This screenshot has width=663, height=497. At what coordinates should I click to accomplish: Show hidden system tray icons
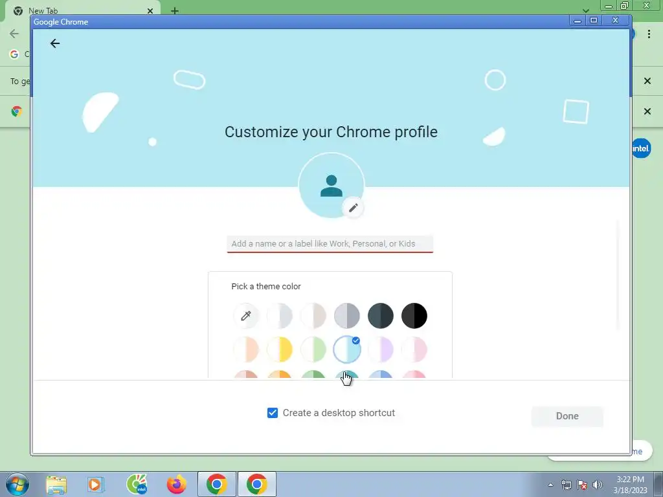550,485
